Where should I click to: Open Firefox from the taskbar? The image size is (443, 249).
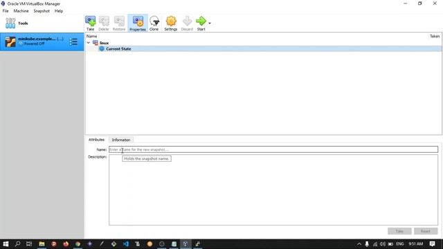[x=66, y=244]
